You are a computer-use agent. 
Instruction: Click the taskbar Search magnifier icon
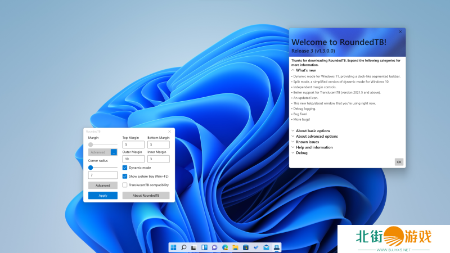(183, 247)
